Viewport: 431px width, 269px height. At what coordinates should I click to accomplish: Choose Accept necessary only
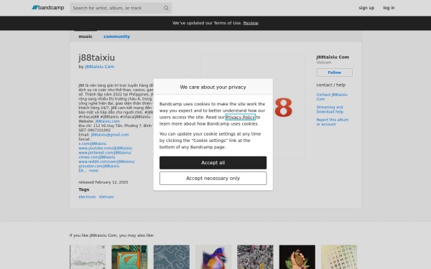[213, 178]
